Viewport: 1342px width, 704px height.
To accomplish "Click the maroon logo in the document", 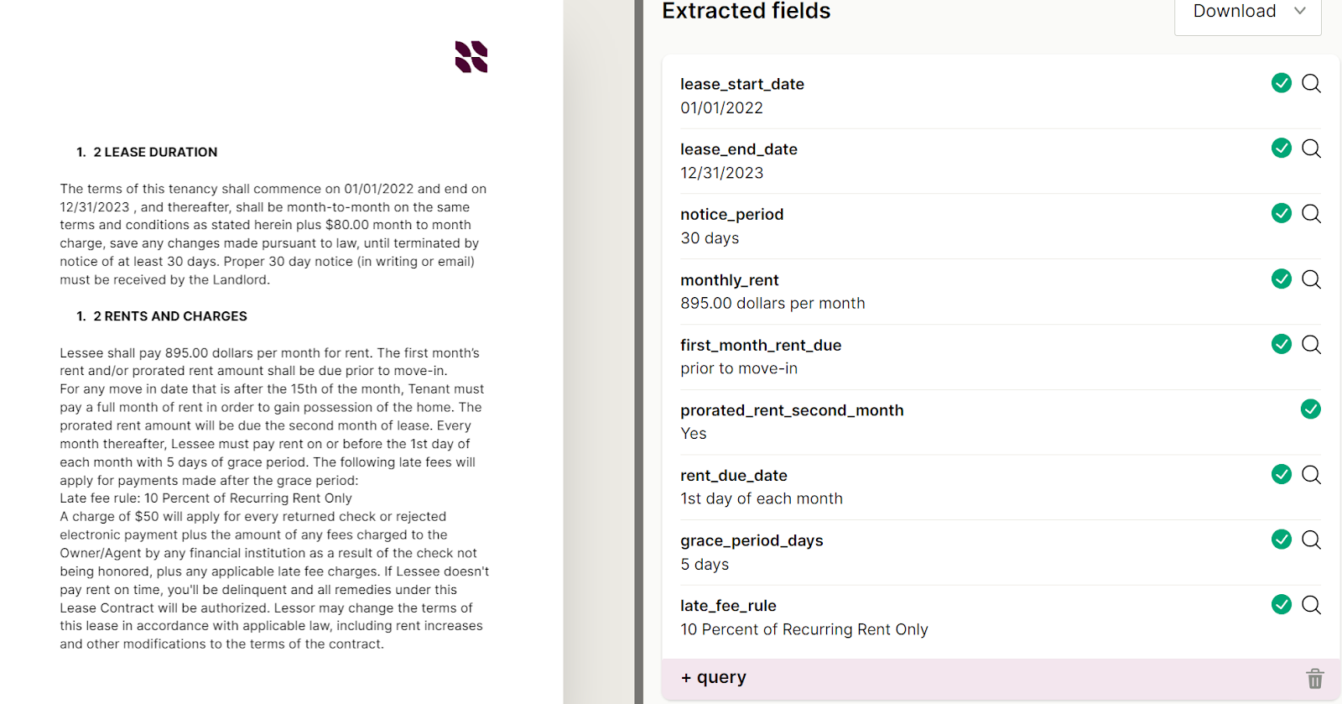I will click(471, 57).
